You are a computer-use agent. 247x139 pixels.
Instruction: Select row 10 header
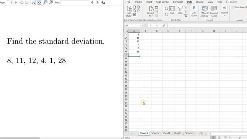[126, 65]
